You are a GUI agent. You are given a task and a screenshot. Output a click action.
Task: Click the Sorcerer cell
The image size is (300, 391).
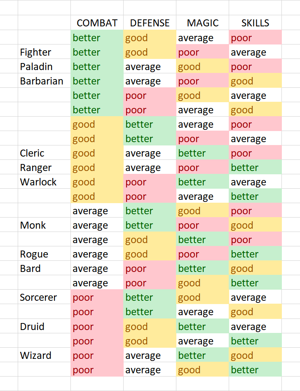click(44, 297)
